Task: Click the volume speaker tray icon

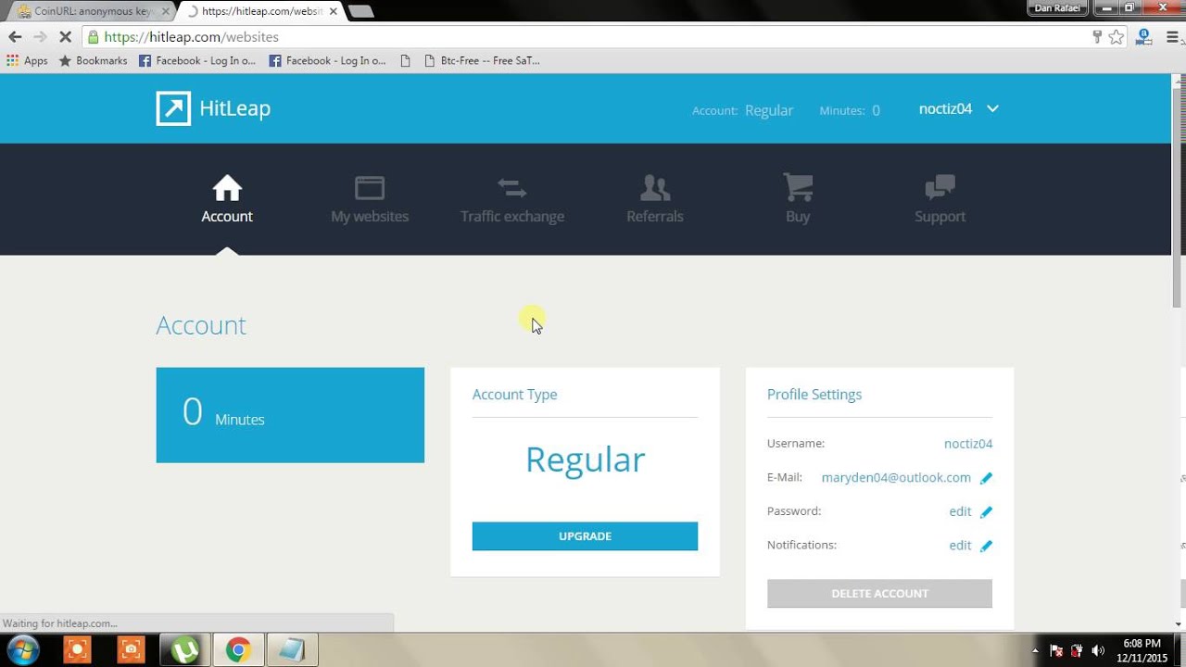Action: tap(1099, 650)
